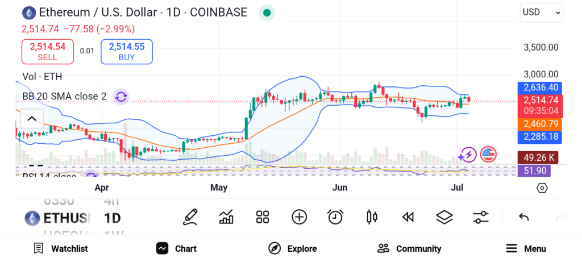Select the drawing tools pencil icon

tap(191, 217)
